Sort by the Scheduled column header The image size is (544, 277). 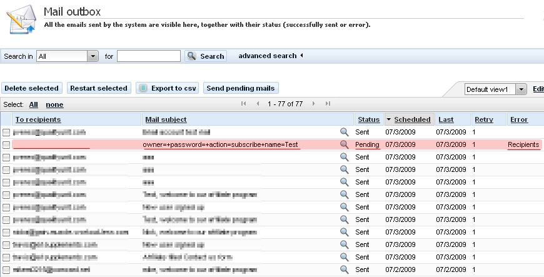412,119
